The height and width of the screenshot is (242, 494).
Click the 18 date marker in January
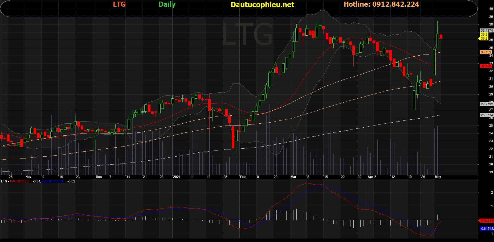(x=209, y=177)
